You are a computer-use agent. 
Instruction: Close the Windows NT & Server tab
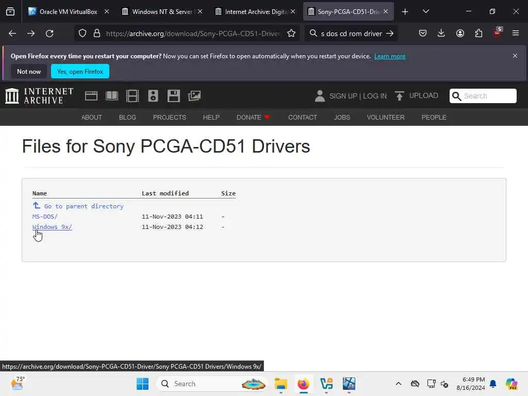[200, 12]
